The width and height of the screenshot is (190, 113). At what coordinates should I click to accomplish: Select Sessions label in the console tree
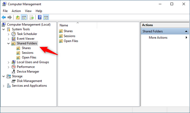tap(28, 53)
